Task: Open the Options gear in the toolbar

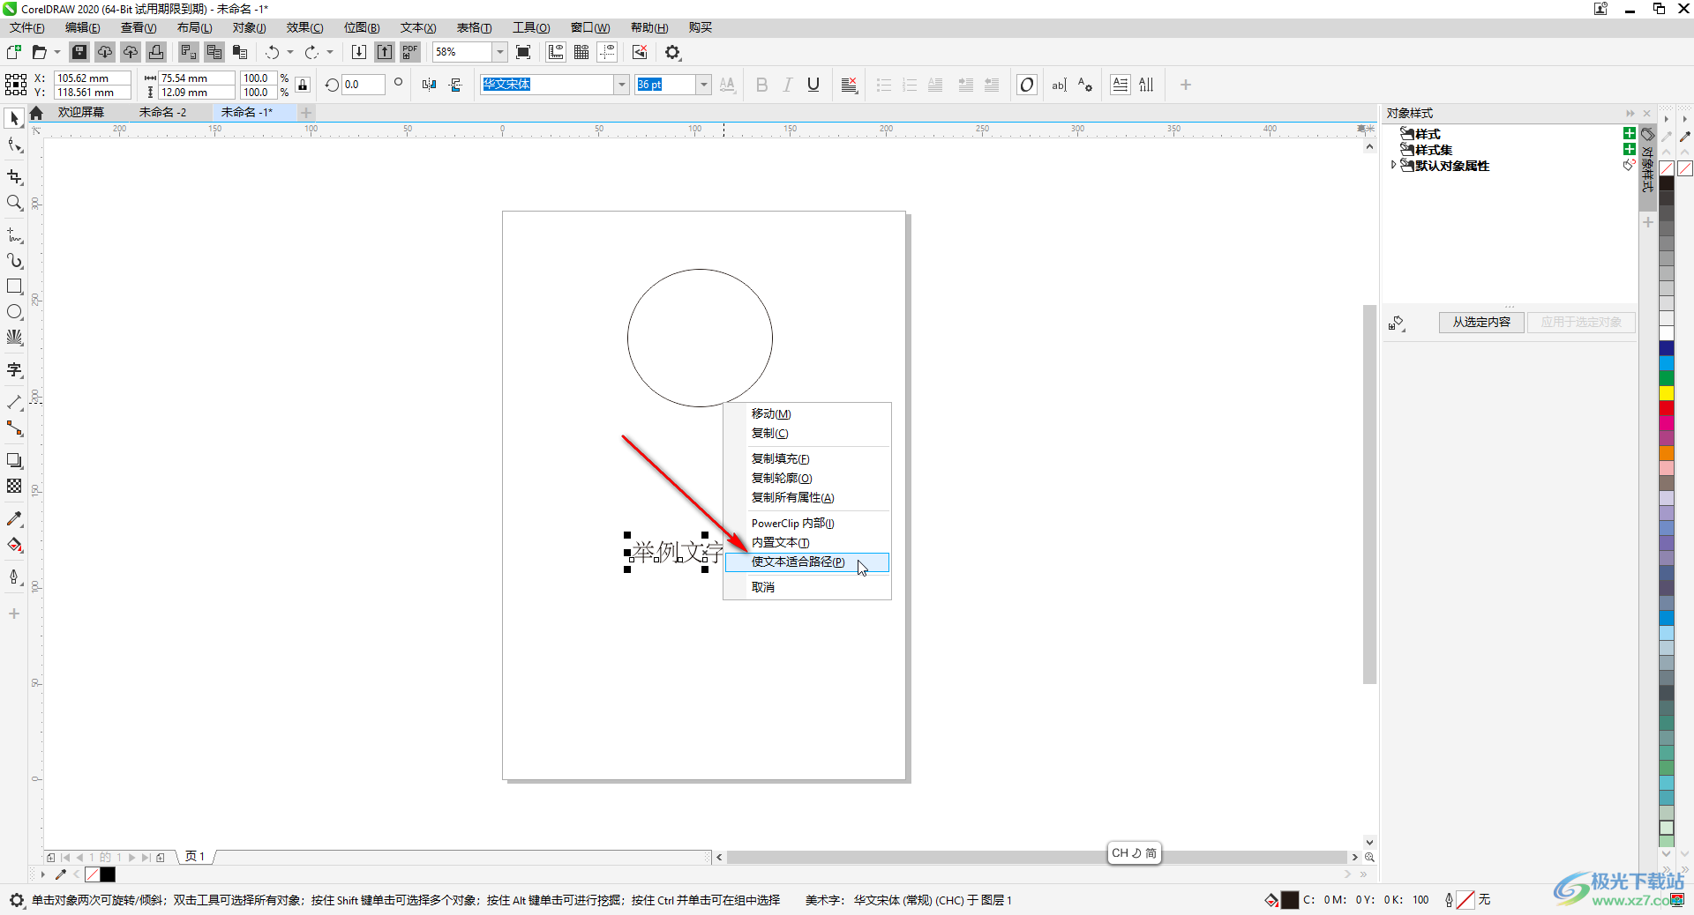Action: [673, 52]
